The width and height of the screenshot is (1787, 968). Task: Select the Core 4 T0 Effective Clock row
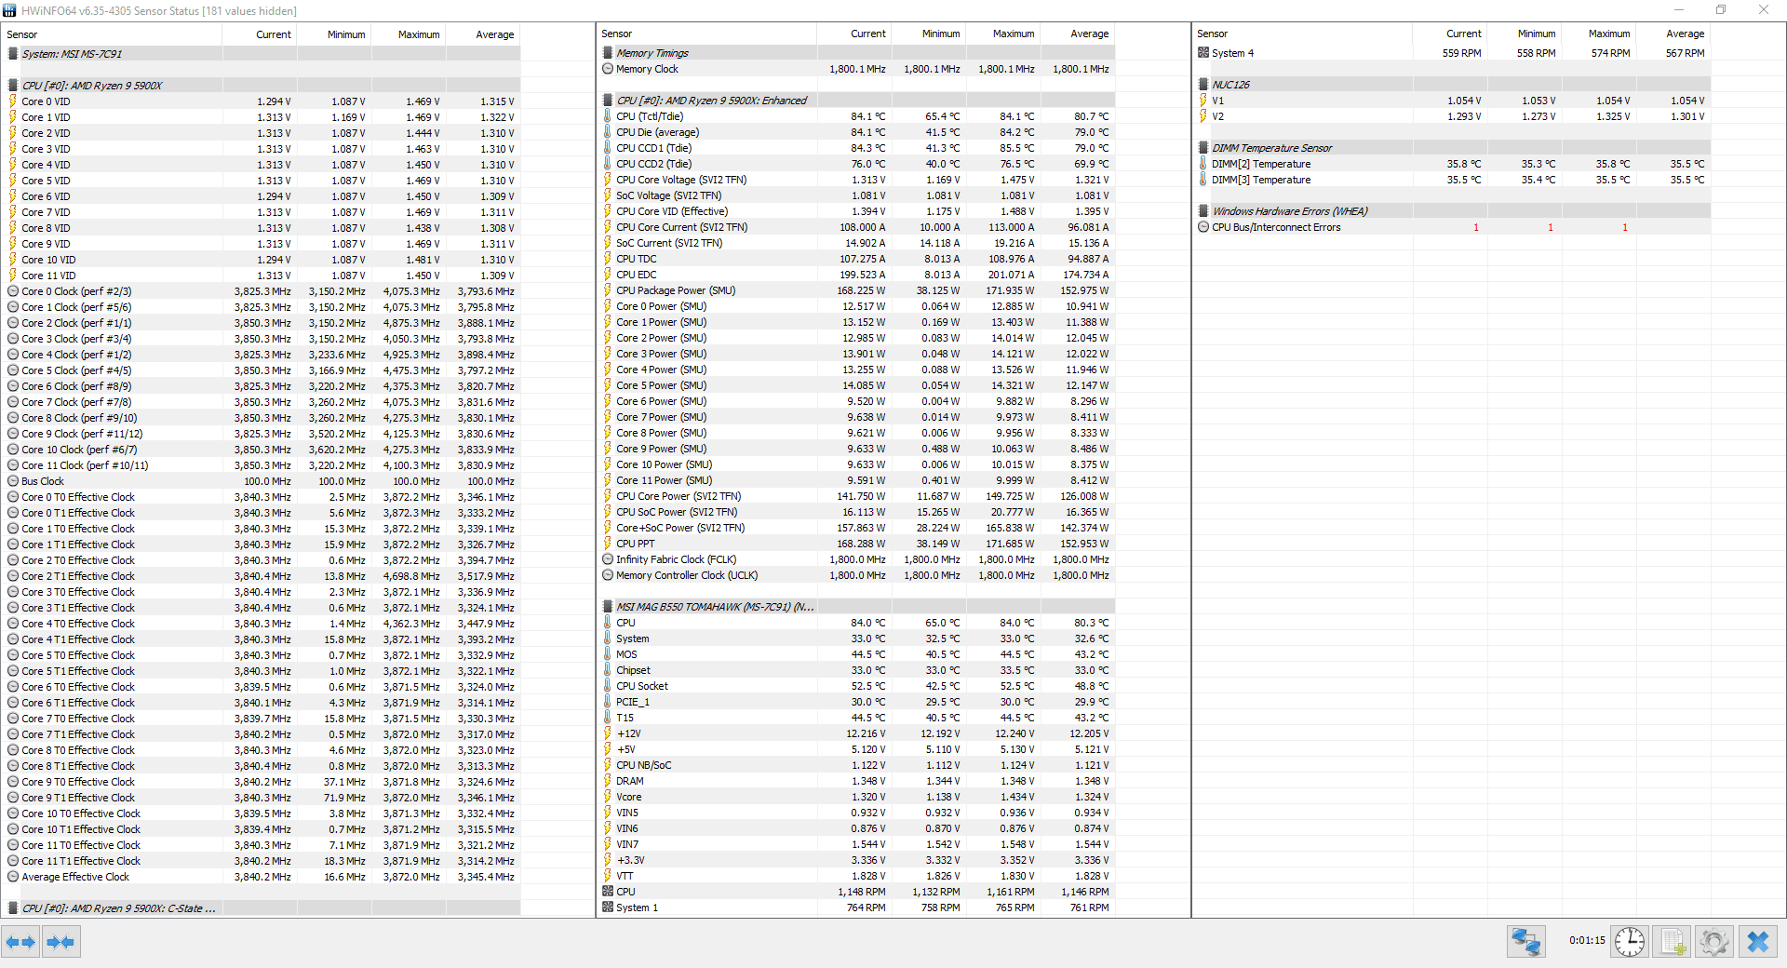[x=261, y=624]
